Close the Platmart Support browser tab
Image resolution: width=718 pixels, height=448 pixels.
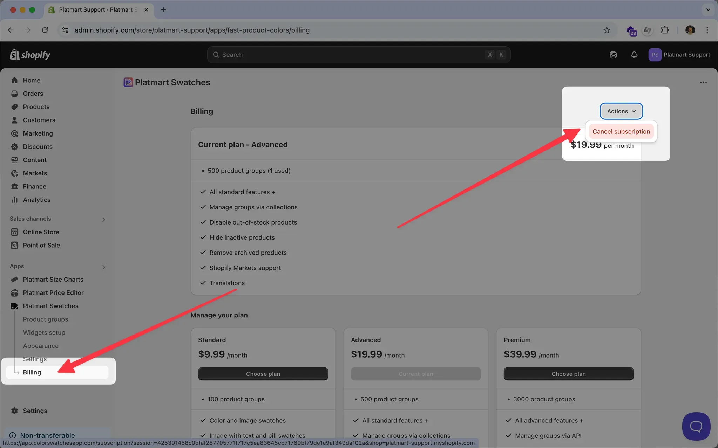146,10
